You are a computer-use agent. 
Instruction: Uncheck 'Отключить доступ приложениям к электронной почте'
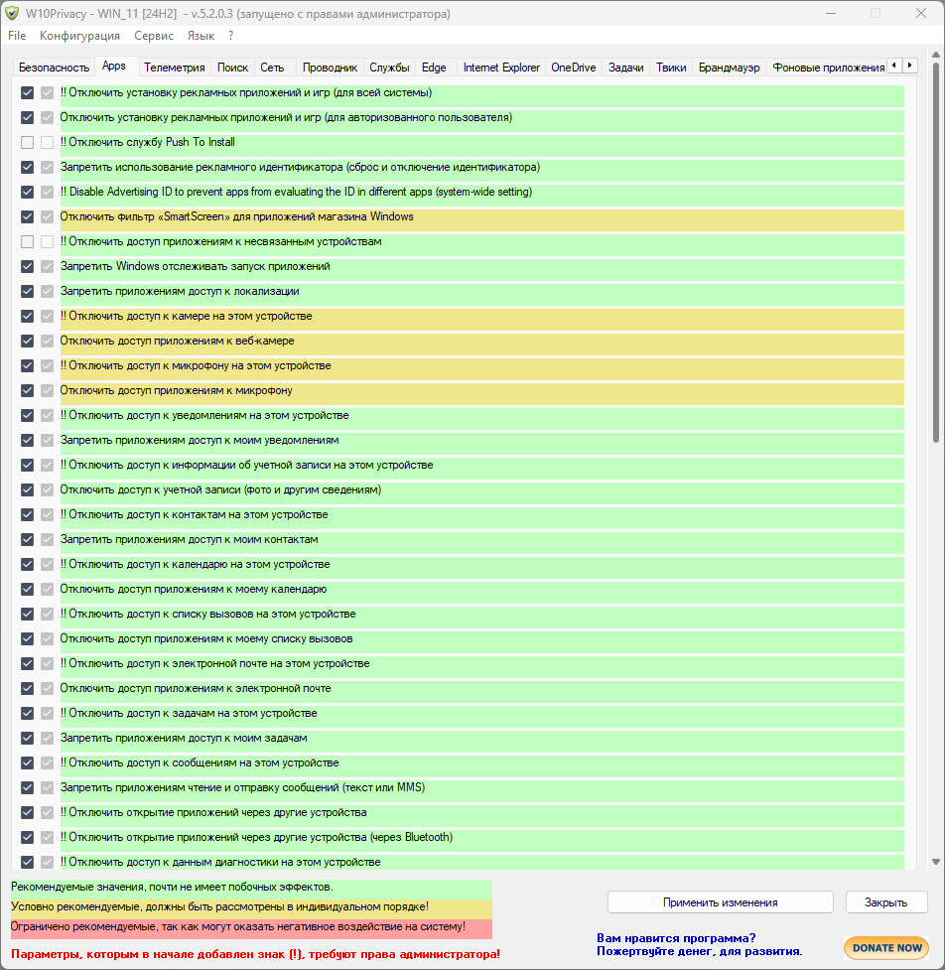27,688
